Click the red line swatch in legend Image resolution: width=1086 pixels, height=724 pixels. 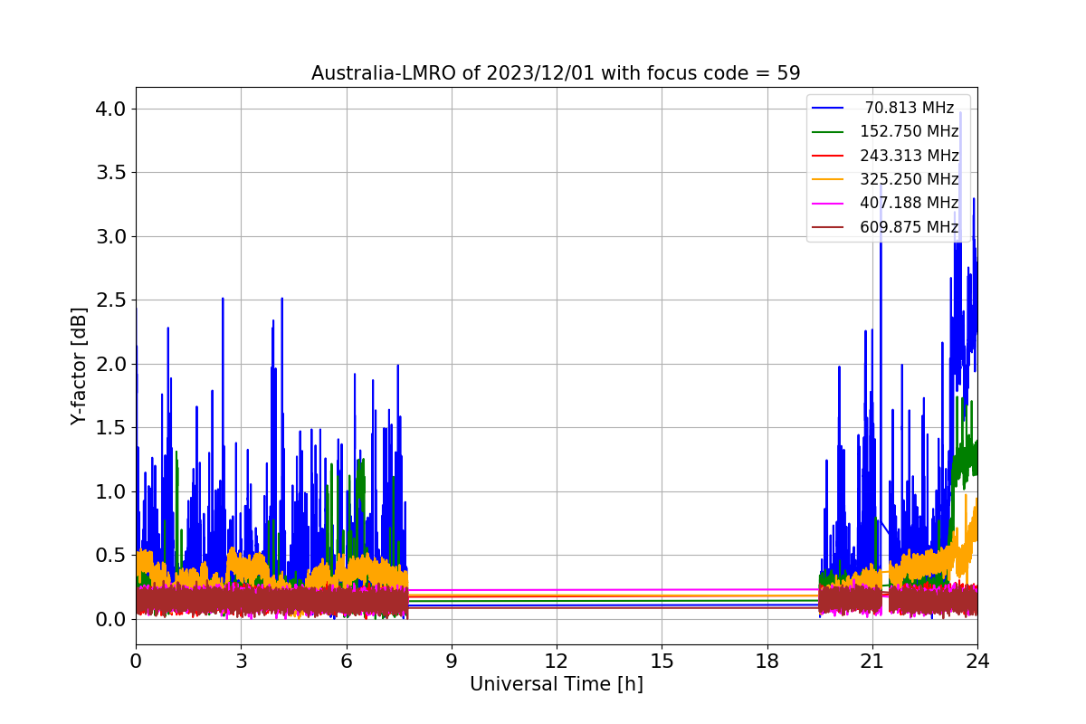828,156
